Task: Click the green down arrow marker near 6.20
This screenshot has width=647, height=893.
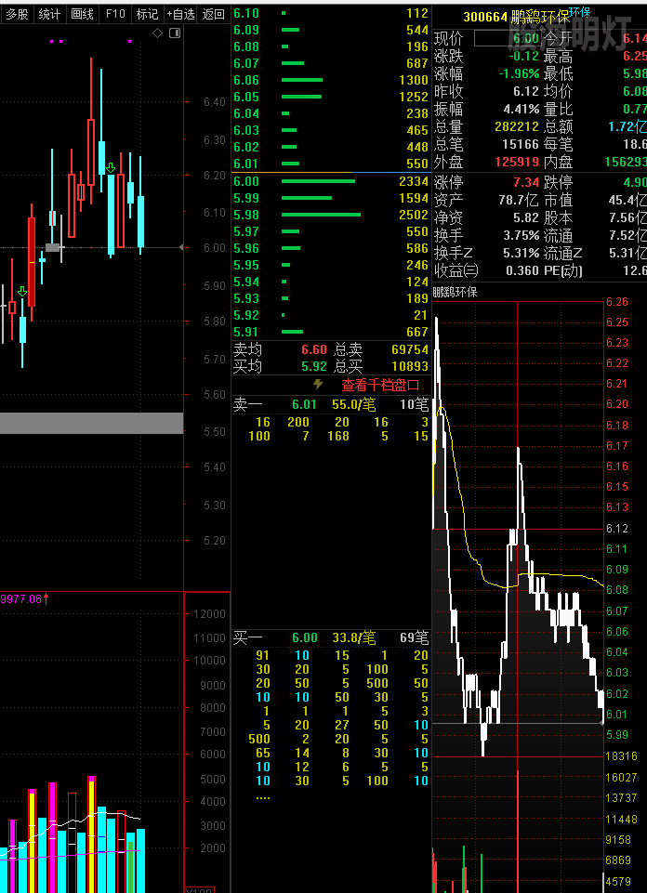Action: tap(110, 168)
